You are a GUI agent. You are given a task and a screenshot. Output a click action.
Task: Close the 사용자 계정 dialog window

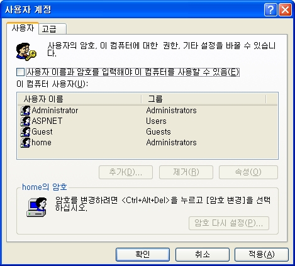point(285,9)
